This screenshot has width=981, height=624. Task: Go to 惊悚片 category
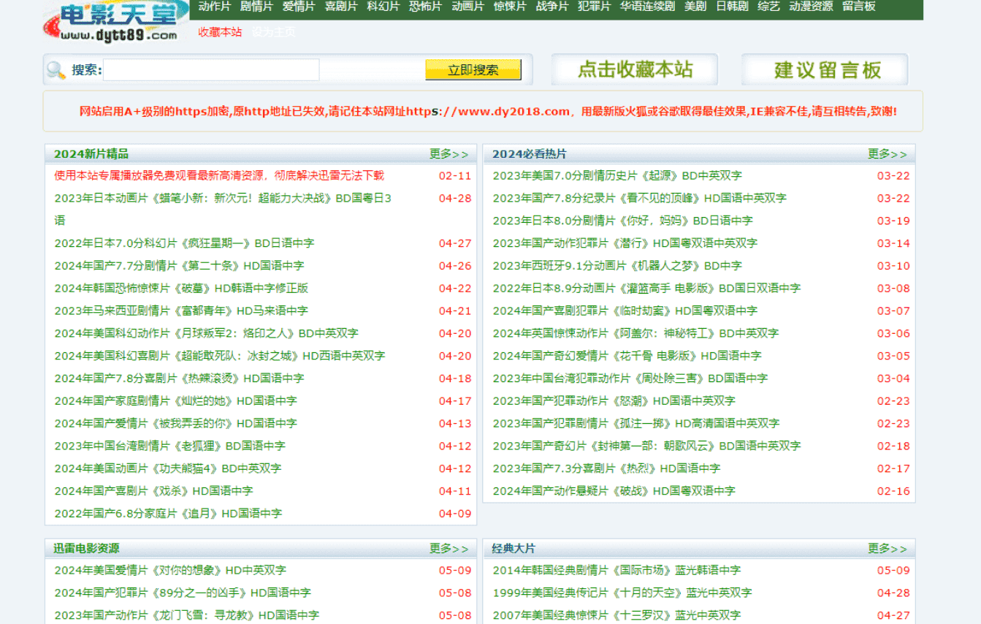[510, 7]
